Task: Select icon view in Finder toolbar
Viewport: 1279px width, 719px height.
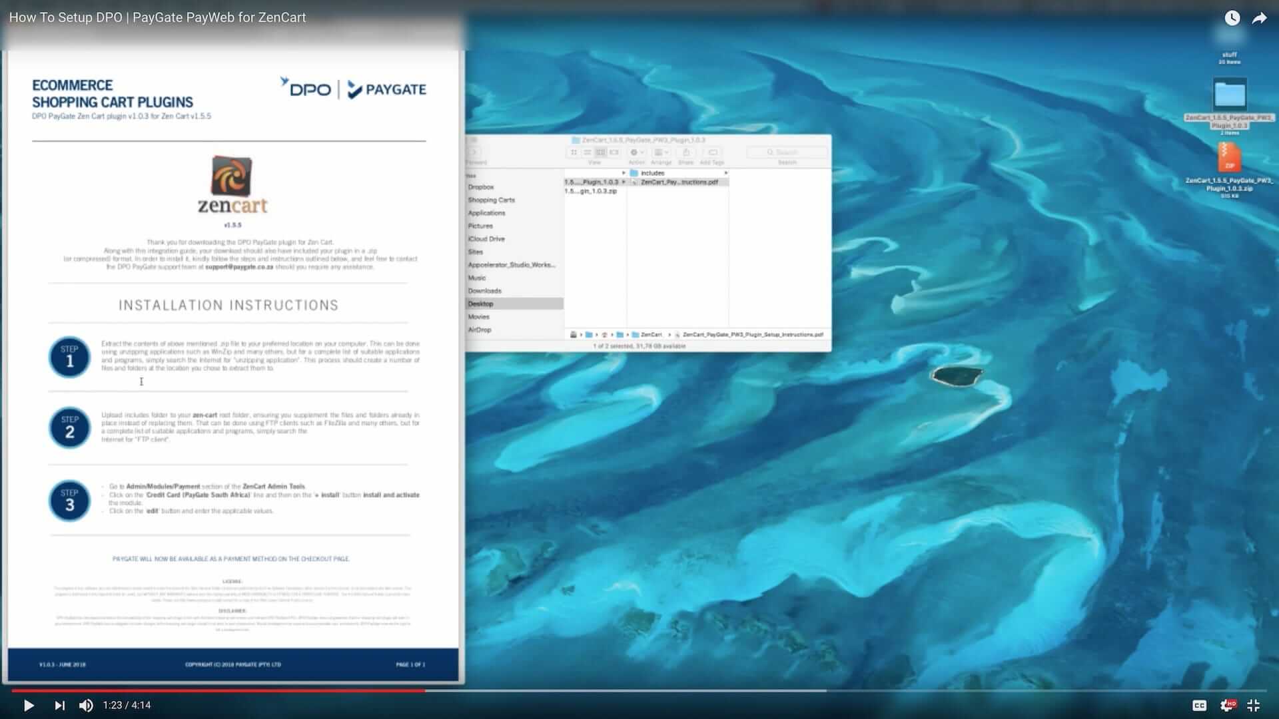Action: (573, 152)
